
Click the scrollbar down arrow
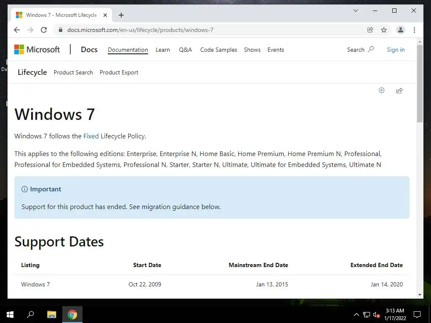point(420,295)
